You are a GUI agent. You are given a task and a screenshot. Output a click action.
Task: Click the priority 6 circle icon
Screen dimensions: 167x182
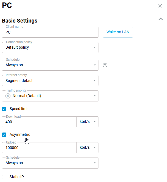pyautogui.click(x=8, y=96)
